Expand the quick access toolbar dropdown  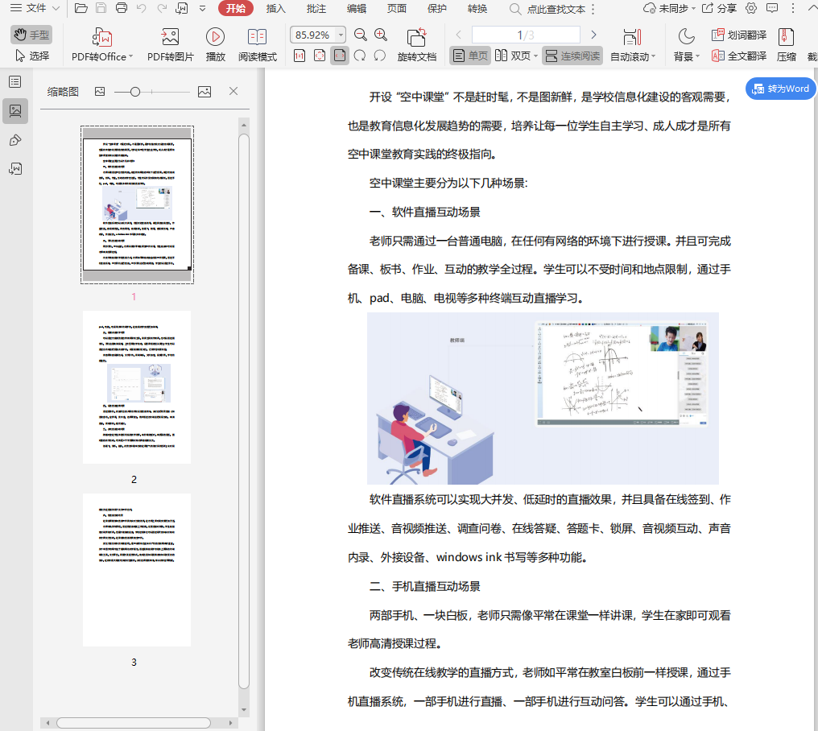pyautogui.click(x=202, y=8)
